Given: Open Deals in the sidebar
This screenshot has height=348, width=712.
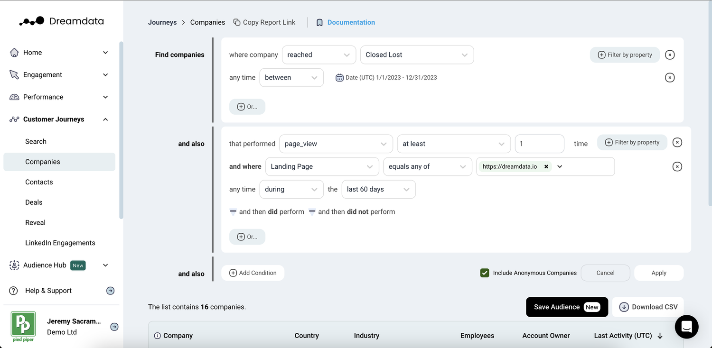Looking at the screenshot, I should tap(34, 202).
